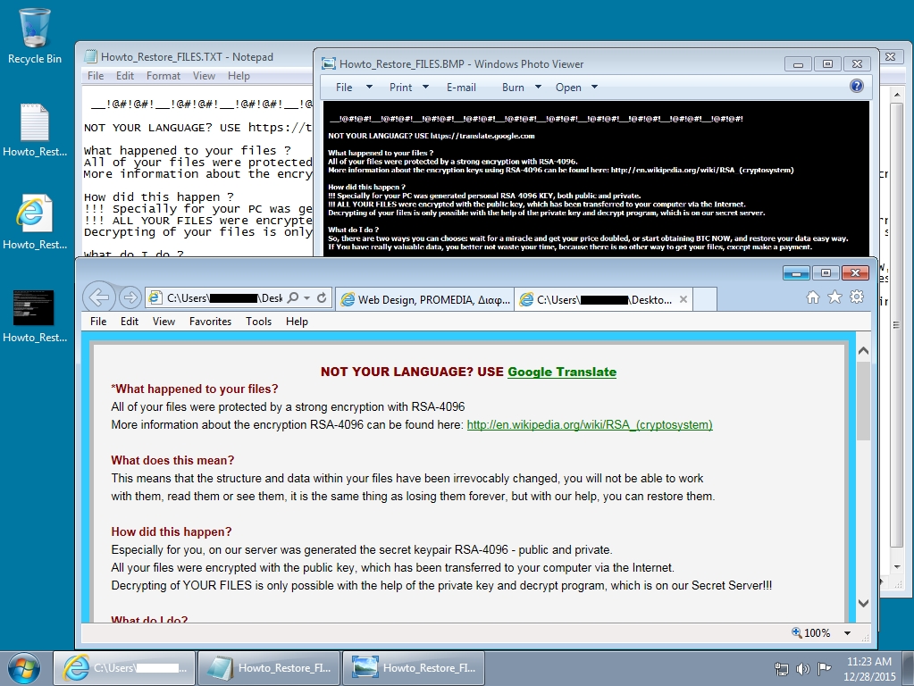914x686 pixels.
Task: Open a new blank Internet Explorer tab
Action: pos(705,299)
